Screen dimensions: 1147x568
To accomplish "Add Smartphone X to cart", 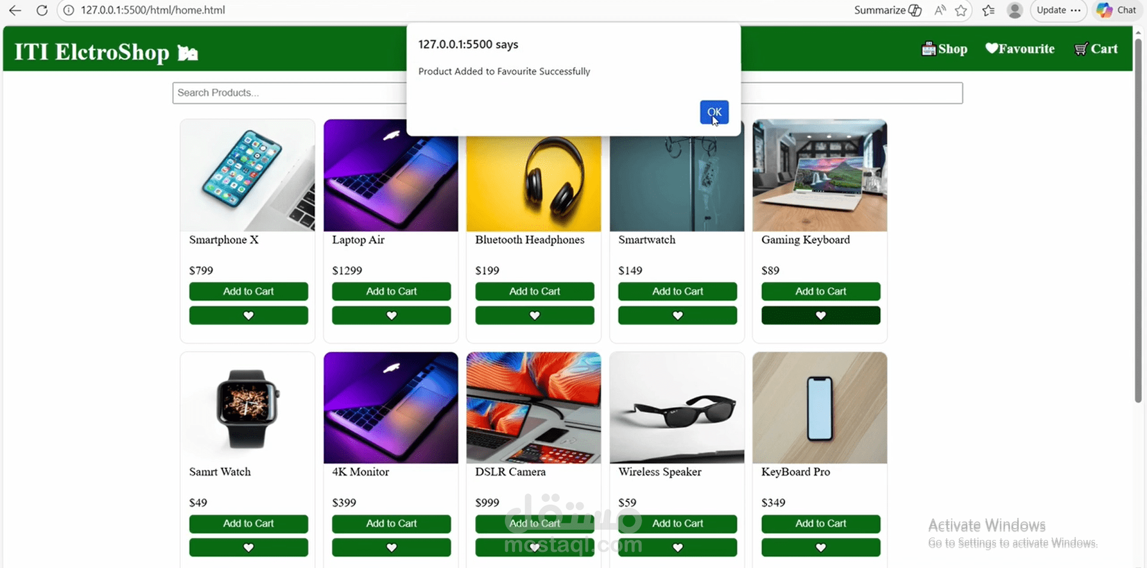I will tap(249, 291).
